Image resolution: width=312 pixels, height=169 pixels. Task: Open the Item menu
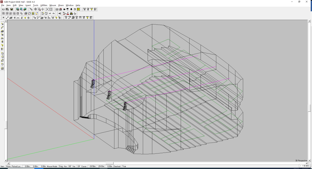[x=9, y=5]
